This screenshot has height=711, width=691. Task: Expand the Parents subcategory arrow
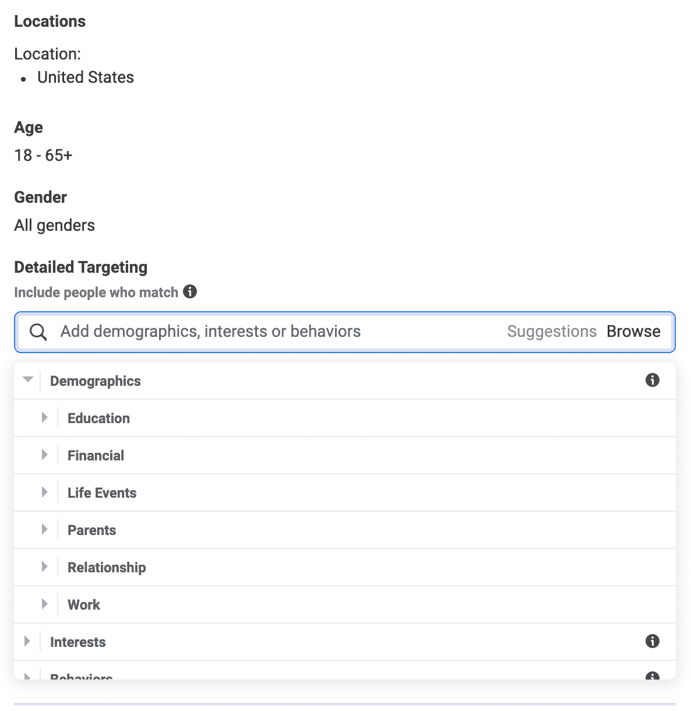(44, 529)
